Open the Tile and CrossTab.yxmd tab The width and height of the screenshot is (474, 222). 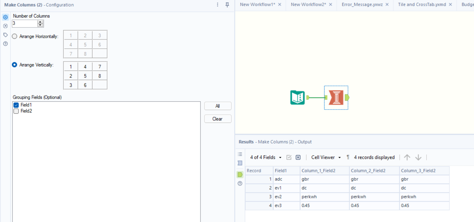pos(421,4)
